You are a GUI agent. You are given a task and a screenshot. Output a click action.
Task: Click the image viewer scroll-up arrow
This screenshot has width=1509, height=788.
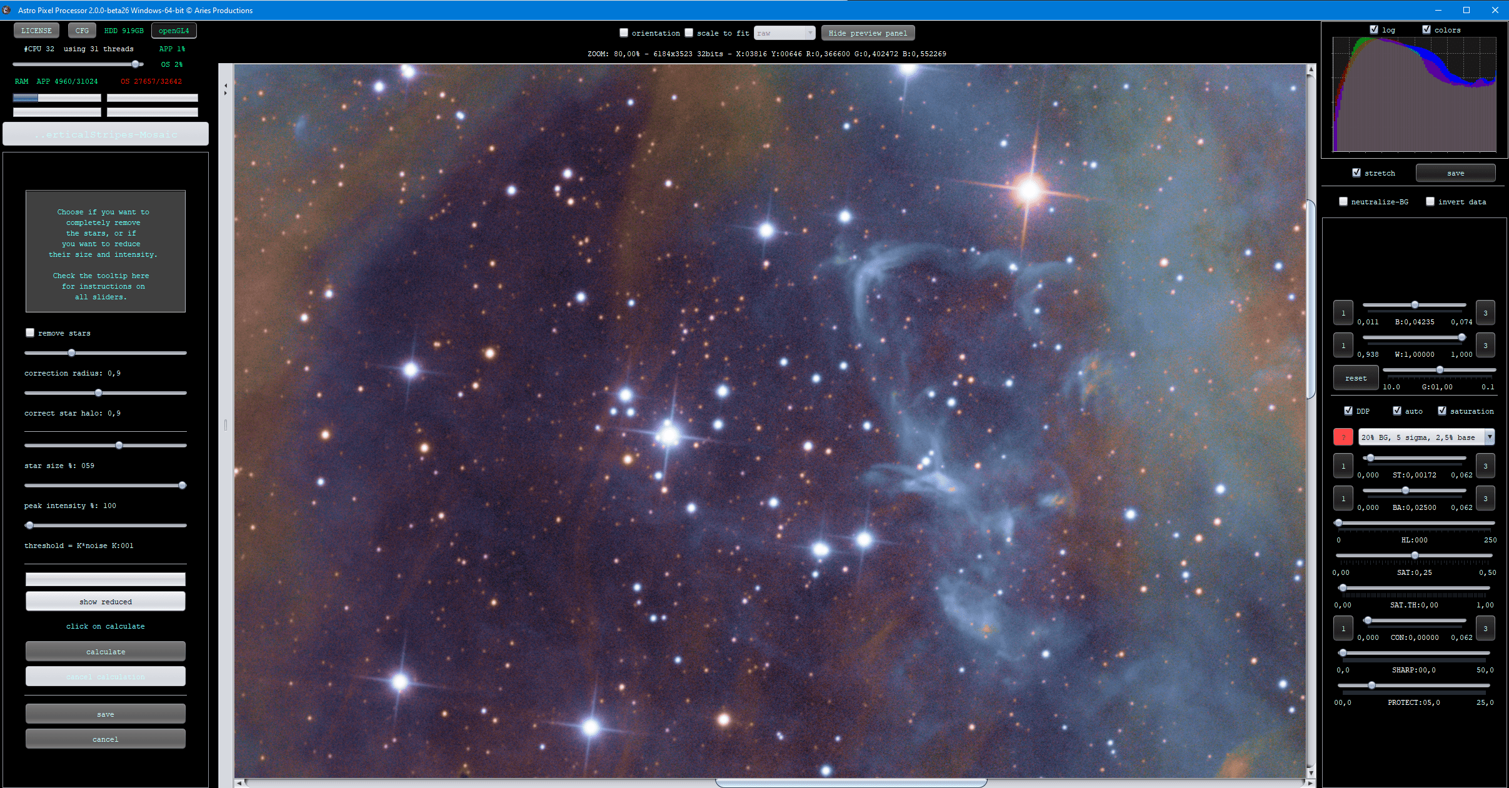[1310, 70]
